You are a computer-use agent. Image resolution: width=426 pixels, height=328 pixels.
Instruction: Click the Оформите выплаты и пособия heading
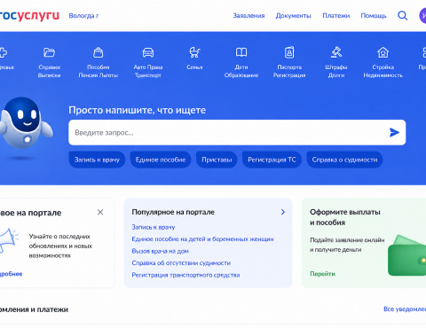(345, 217)
